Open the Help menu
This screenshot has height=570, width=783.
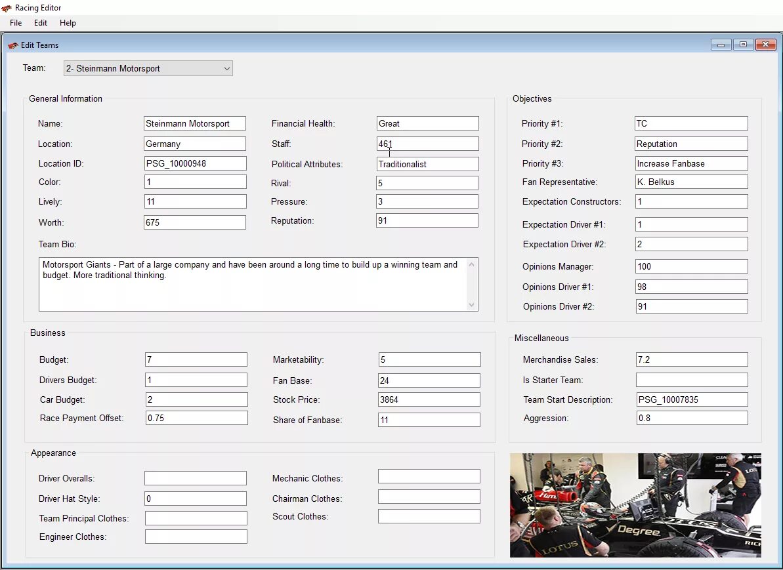click(68, 22)
